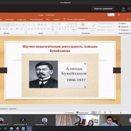Select the rectangle shape in gallery
The width and height of the screenshot is (131, 131).
[x=68, y=24]
